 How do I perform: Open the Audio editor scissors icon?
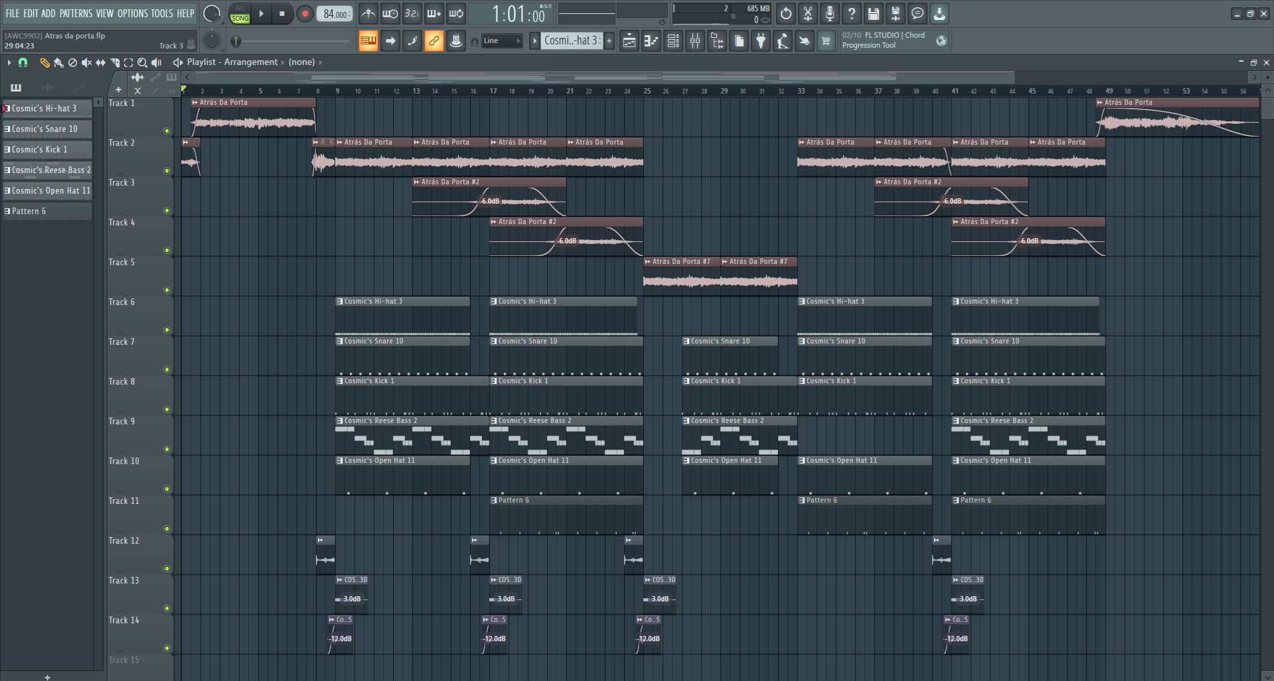click(808, 13)
